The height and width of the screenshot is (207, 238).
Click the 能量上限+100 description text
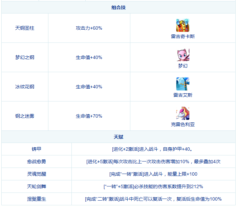(x=182, y=174)
